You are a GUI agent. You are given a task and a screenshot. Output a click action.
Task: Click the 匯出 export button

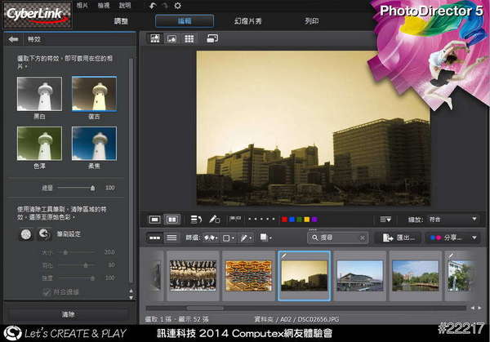[x=398, y=238]
